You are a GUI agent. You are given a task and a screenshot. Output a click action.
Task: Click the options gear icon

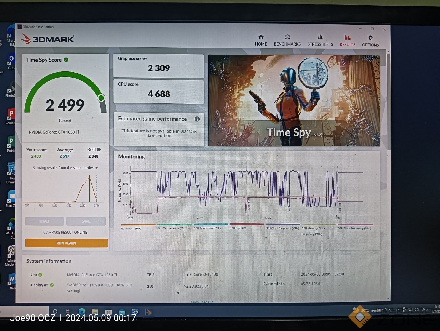point(370,38)
